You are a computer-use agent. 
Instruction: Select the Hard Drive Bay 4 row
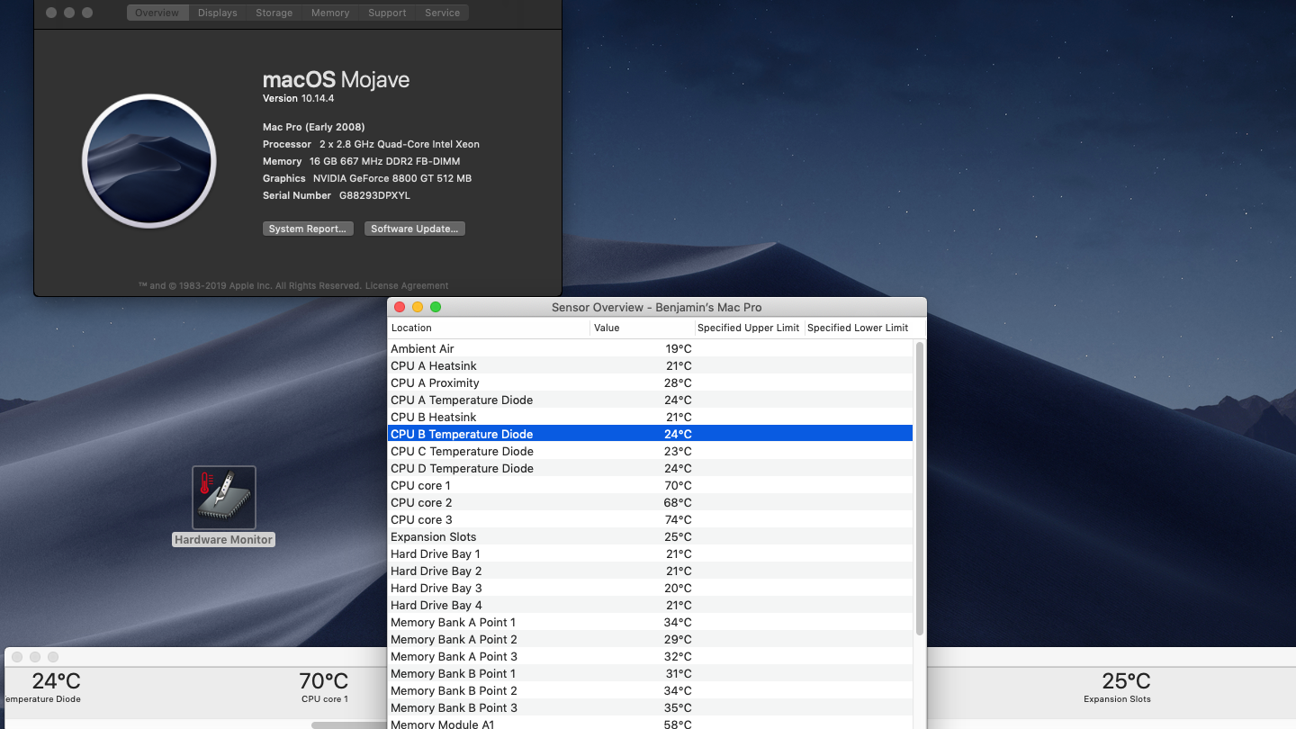pyautogui.click(x=650, y=605)
